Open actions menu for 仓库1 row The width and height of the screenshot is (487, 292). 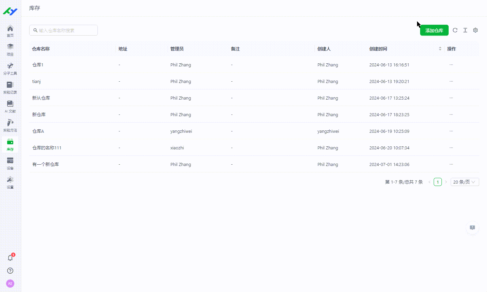coord(451,65)
